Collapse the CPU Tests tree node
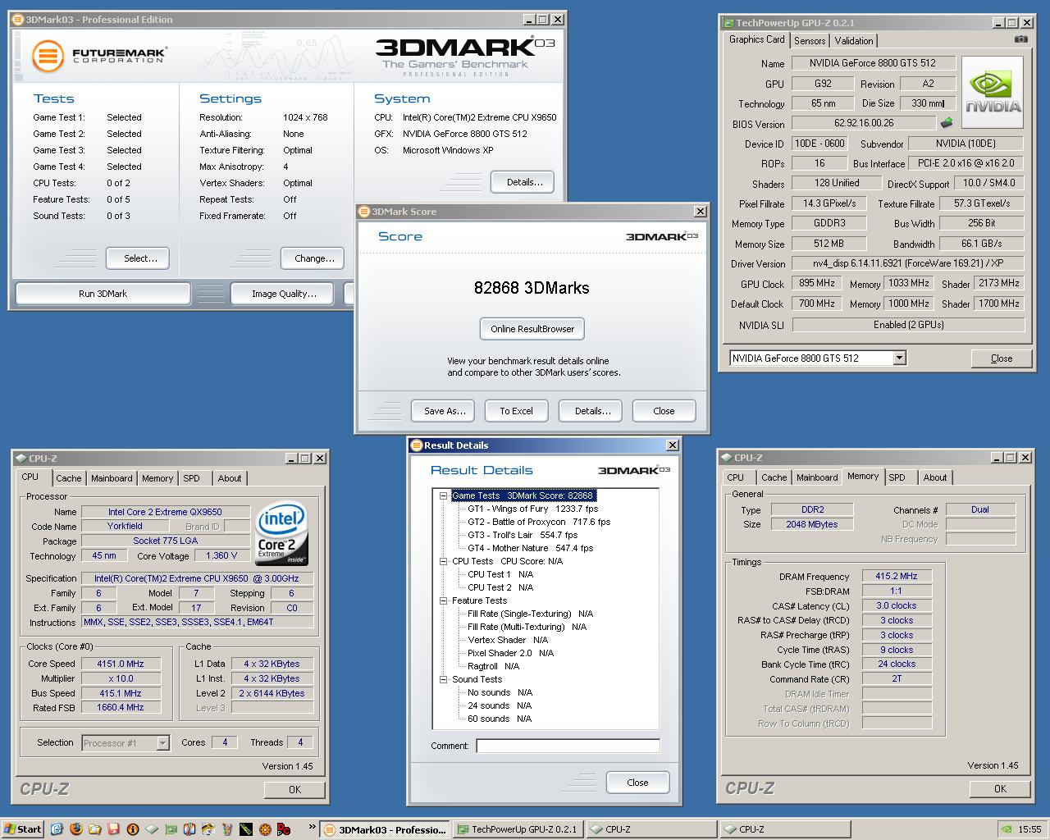1050x840 pixels. pyautogui.click(x=444, y=561)
